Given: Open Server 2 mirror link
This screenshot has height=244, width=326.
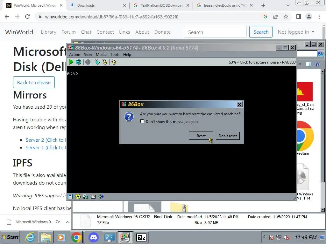Looking at the screenshot, I should tap(46, 140).
